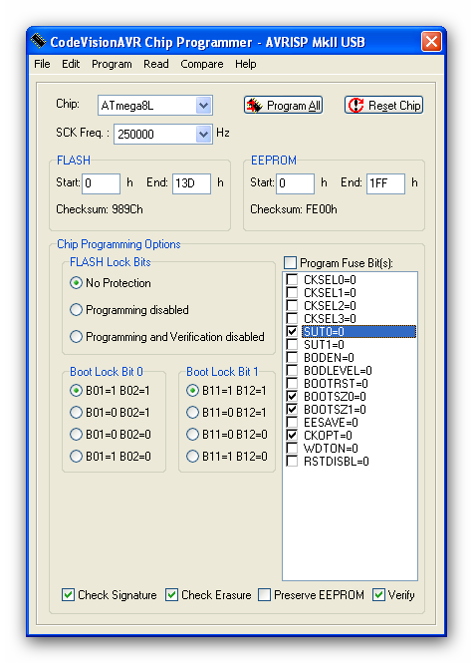Open the File menu
473x663 pixels.
42,64
